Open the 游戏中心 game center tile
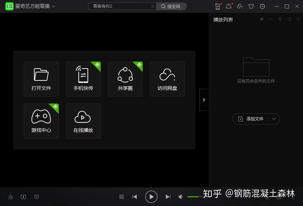The width and height of the screenshot is (303, 206). 41,121
